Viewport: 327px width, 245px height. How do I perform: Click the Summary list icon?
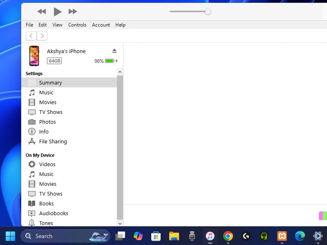coord(32,82)
